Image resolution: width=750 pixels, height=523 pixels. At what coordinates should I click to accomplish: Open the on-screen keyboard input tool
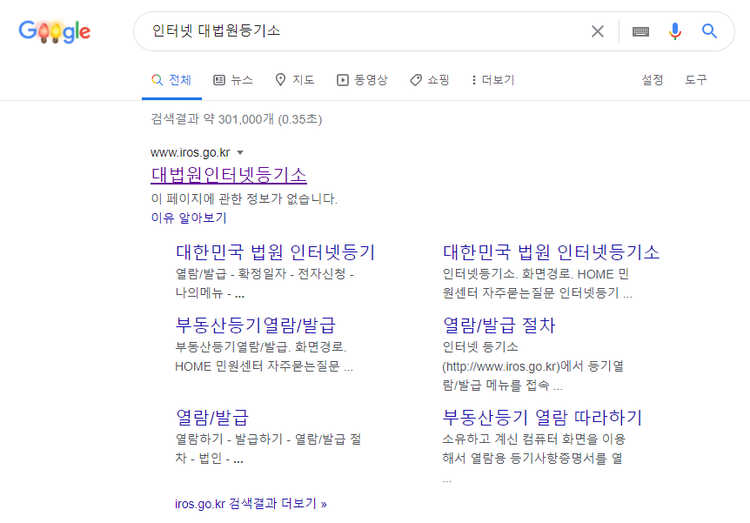(x=640, y=31)
